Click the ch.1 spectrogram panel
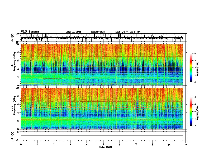The image size is (209, 162). coord(102,65)
